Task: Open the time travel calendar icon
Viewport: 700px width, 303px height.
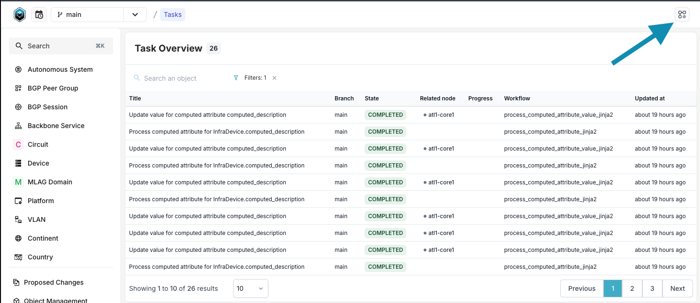Action: (39, 14)
